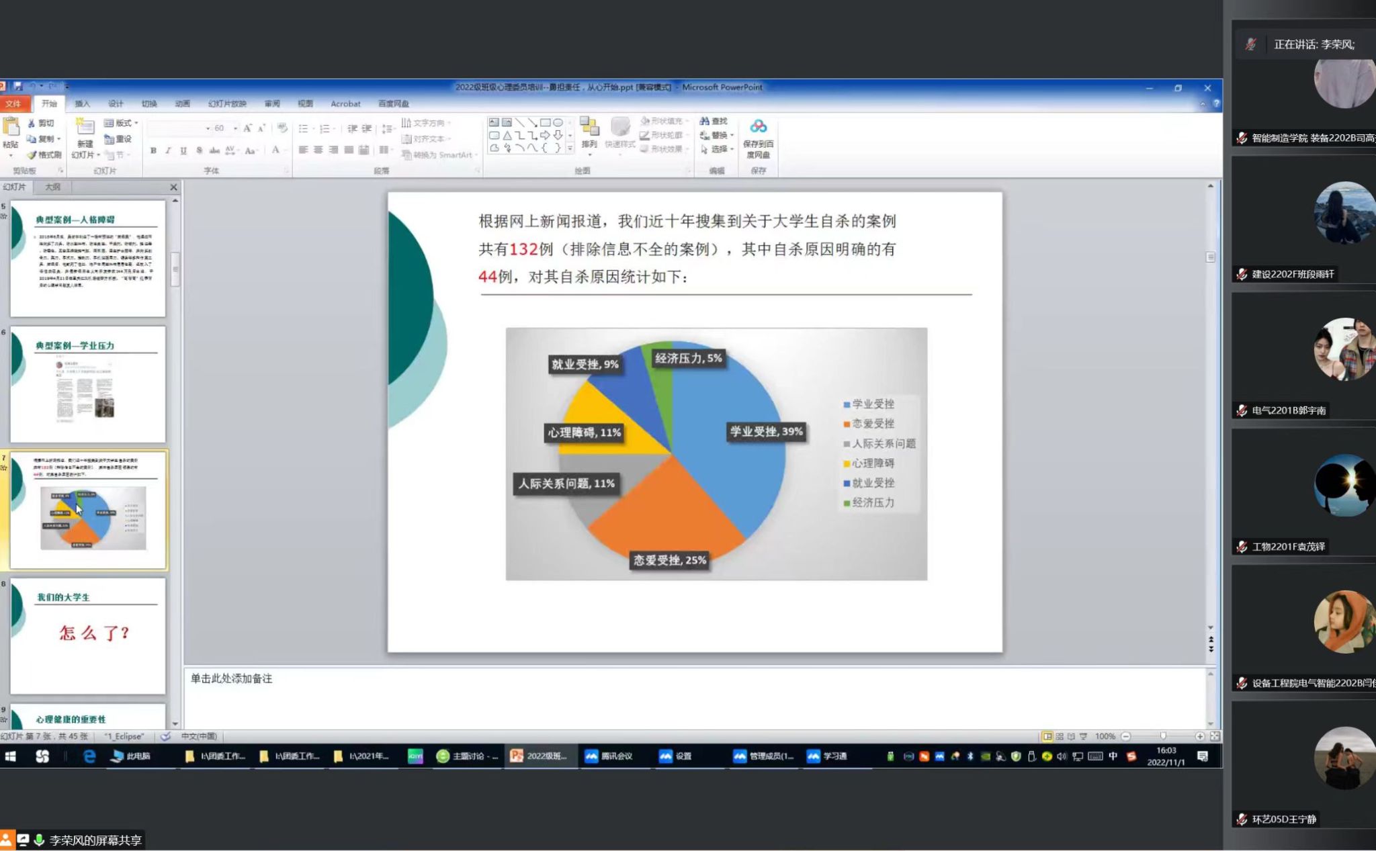
Task: Start slideshow from status bar icon
Action: click(x=1083, y=736)
